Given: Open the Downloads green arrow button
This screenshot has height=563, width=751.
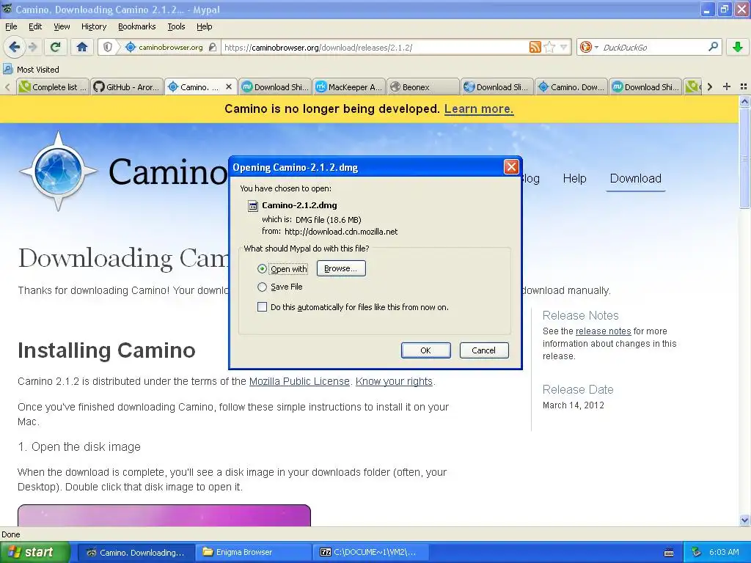Looking at the screenshot, I should 738,47.
